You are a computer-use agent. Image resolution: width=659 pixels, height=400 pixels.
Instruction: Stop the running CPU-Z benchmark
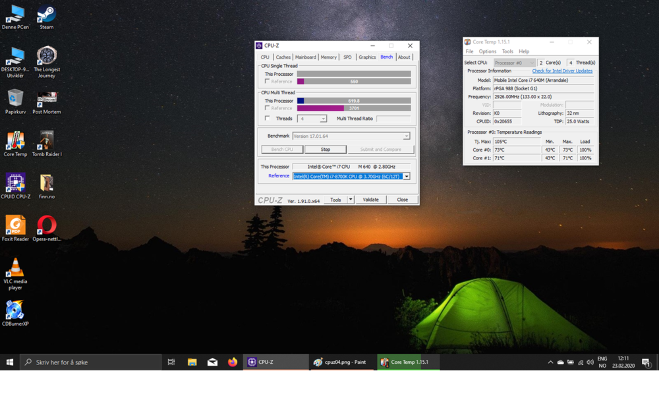326,149
